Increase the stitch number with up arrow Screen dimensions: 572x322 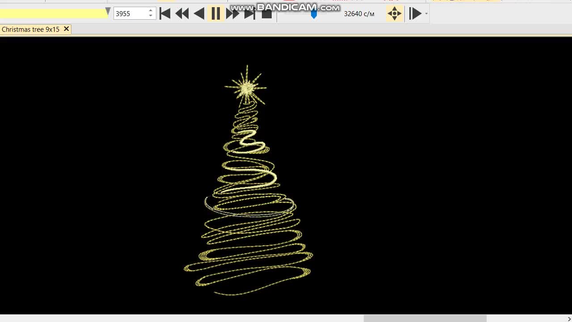click(x=151, y=11)
